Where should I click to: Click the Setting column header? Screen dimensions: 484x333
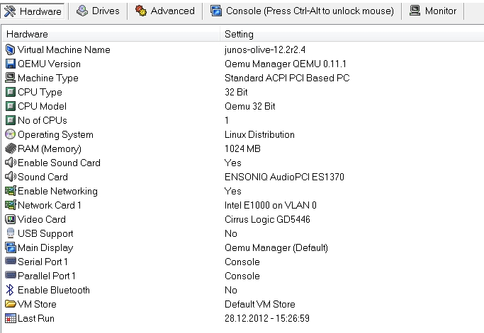[x=352, y=34]
